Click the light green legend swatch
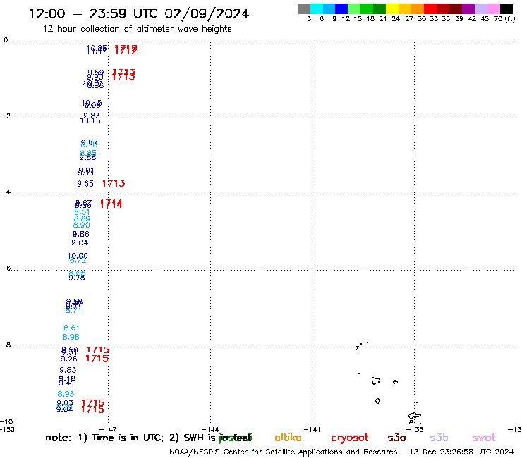This screenshot has width=522, height=458. pyautogui.click(x=354, y=8)
